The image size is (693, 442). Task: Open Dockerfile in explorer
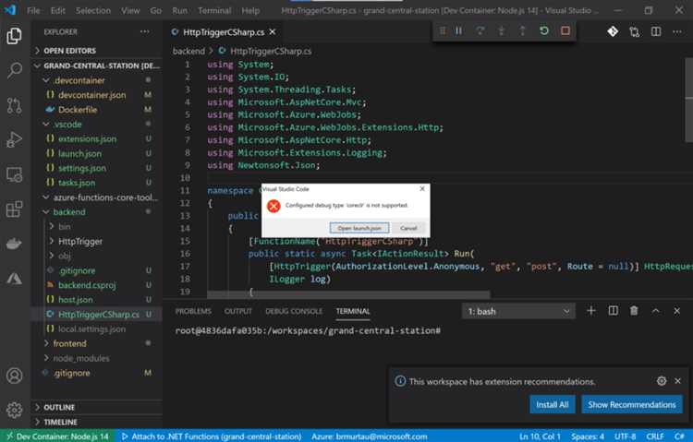click(x=96, y=110)
